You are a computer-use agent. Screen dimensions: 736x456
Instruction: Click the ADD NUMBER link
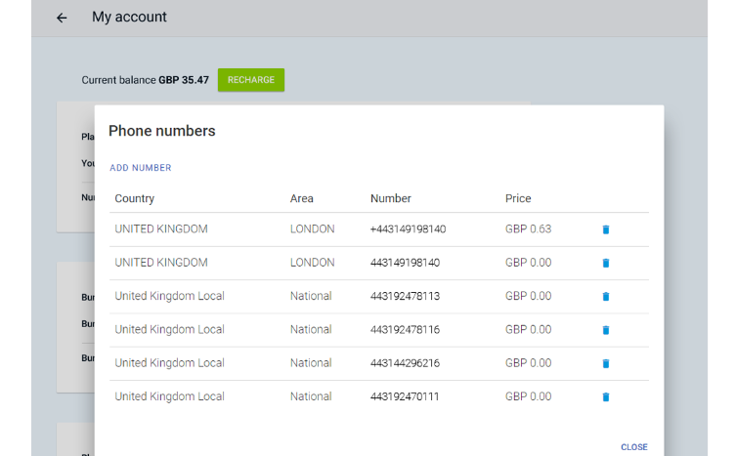[141, 168]
